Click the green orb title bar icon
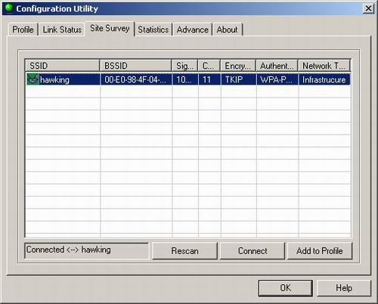The width and height of the screenshot is (378, 304). pyautogui.click(x=9, y=8)
